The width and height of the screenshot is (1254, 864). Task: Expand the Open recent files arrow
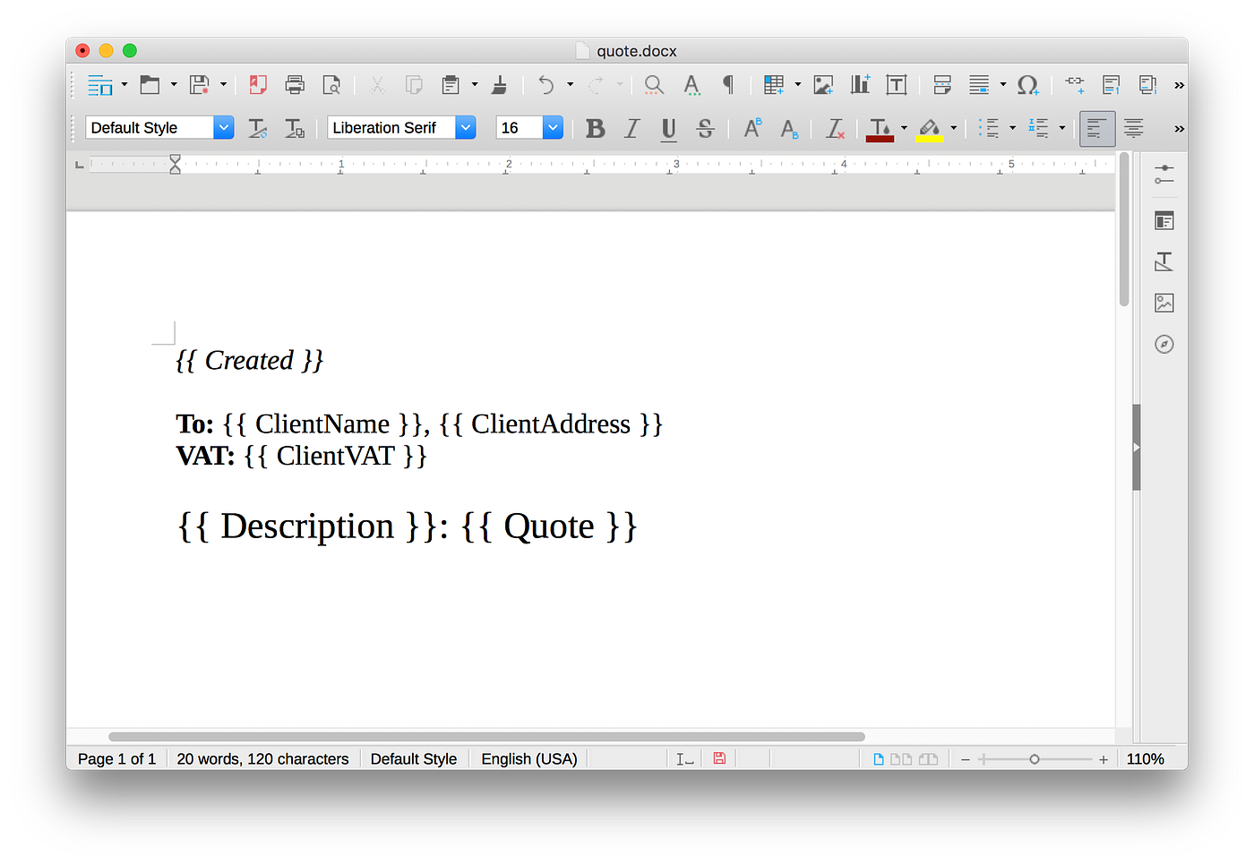coord(174,85)
